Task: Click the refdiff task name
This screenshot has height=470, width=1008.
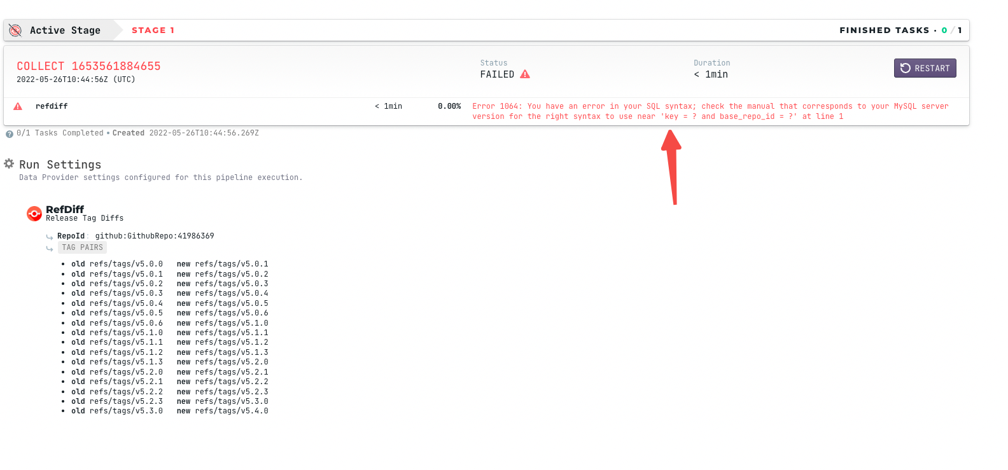Action: [52, 106]
